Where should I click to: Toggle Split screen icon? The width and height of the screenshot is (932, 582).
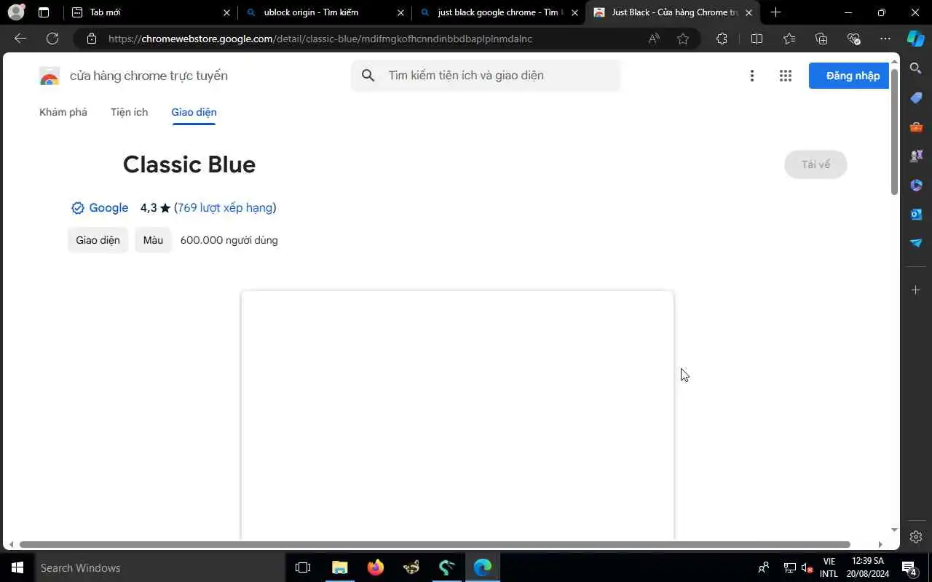tap(757, 39)
